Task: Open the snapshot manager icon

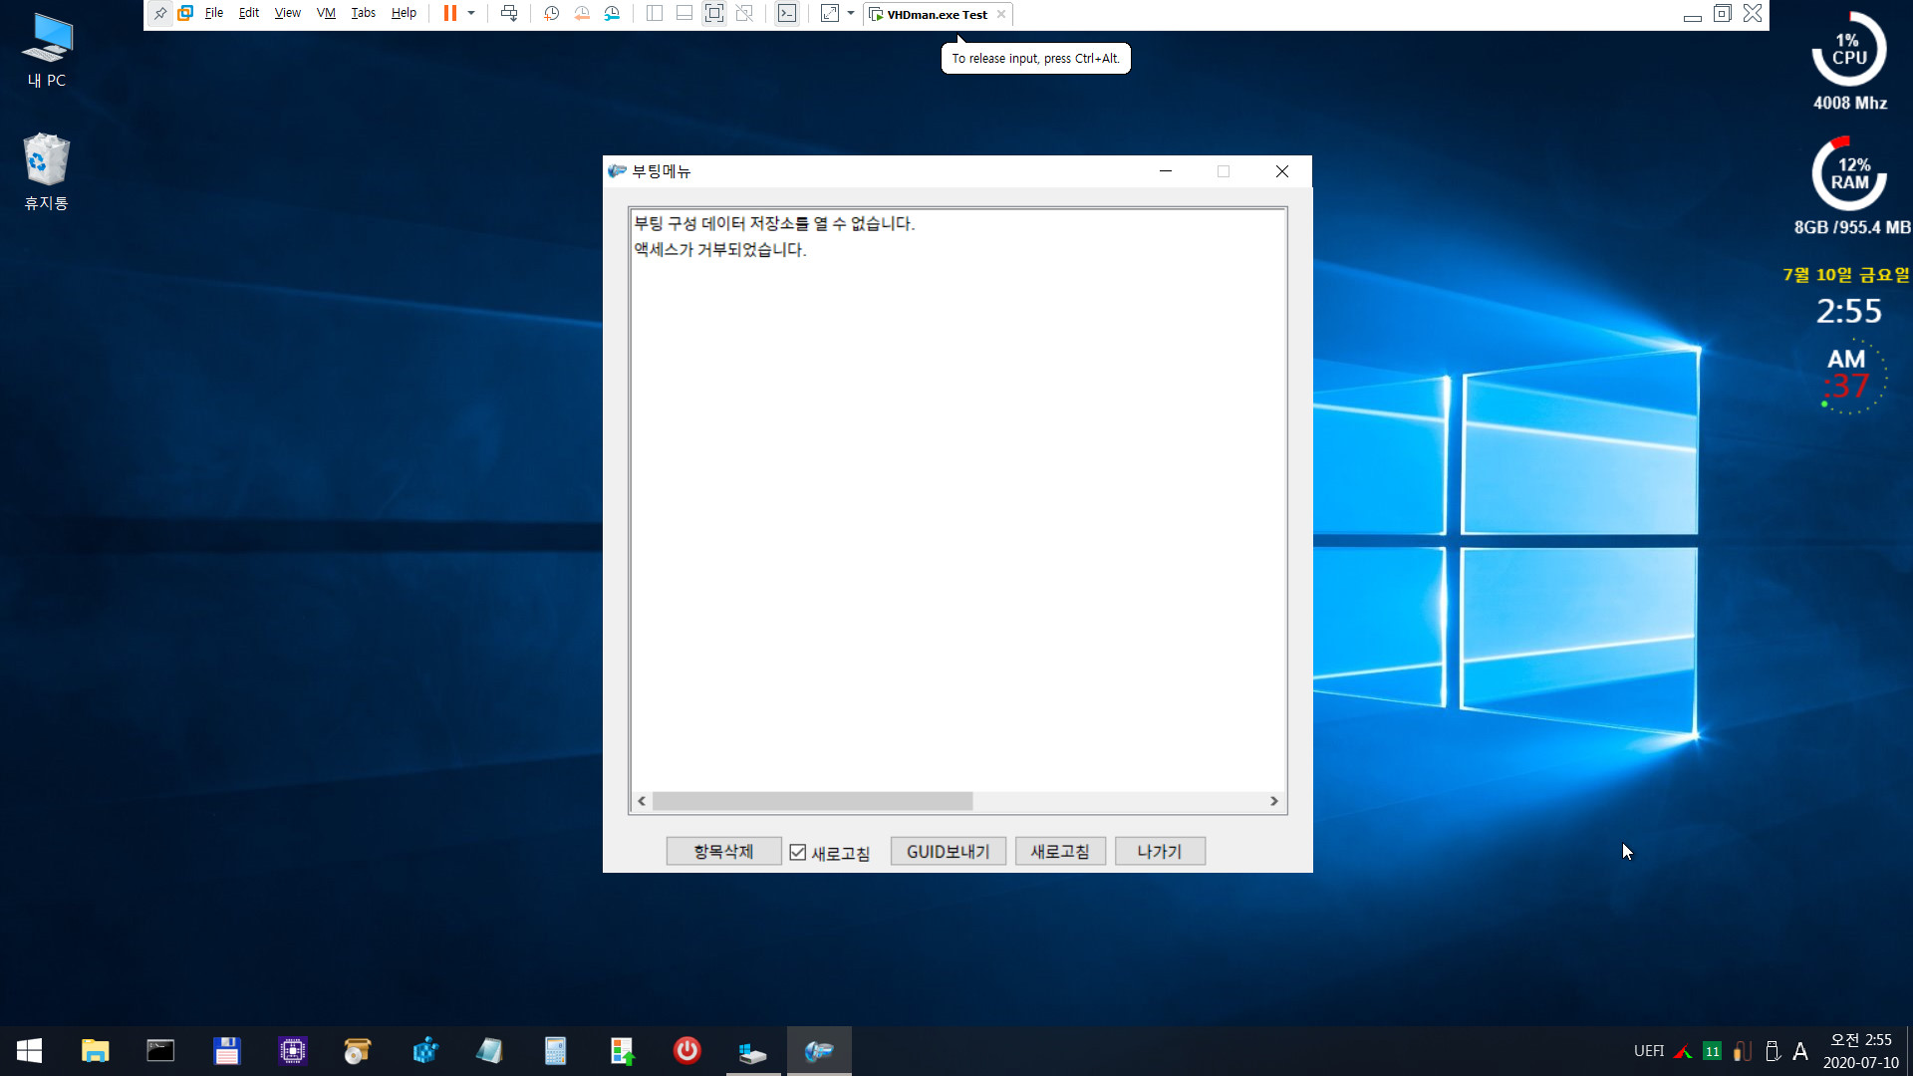Action: 612,14
